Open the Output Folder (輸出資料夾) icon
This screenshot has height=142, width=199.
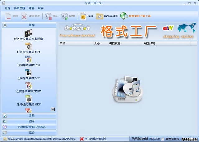(99, 16)
